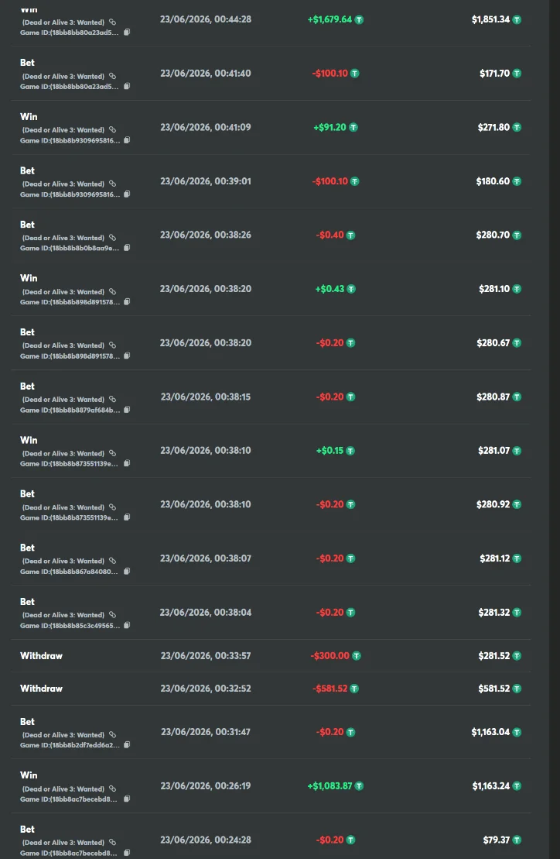This screenshot has height=859, width=560.
Task: Open game link icon in 00:38:04 Bet row
Action: click(x=112, y=615)
